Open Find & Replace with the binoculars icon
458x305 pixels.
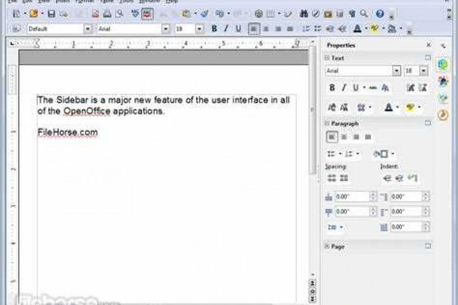(303, 13)
